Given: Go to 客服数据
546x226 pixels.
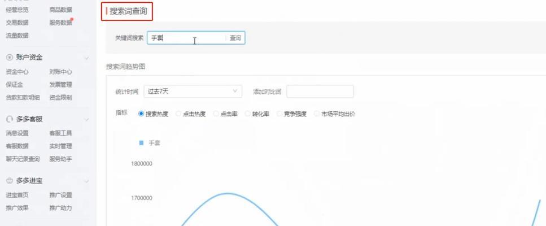Looking at the screenshot, I should tap(17, 146).
